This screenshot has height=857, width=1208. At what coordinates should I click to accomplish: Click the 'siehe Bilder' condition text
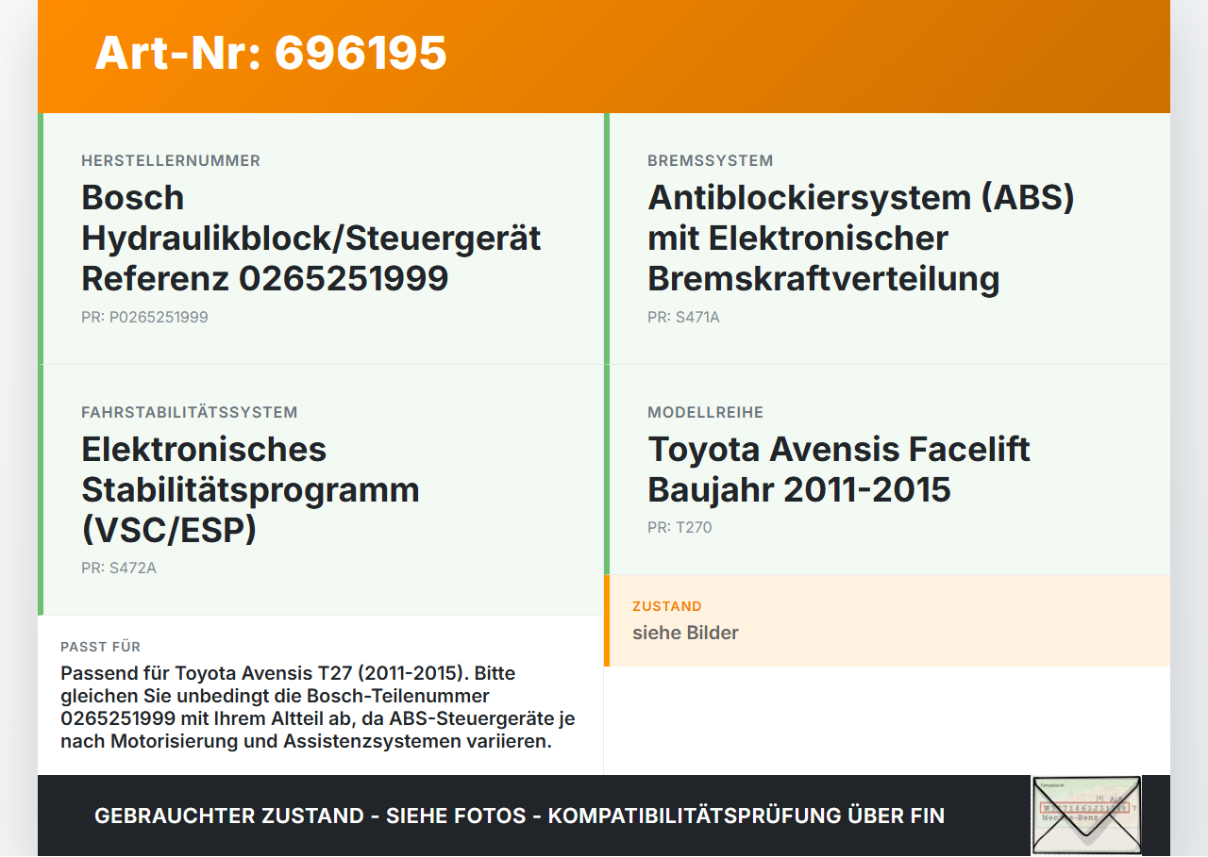685,633
